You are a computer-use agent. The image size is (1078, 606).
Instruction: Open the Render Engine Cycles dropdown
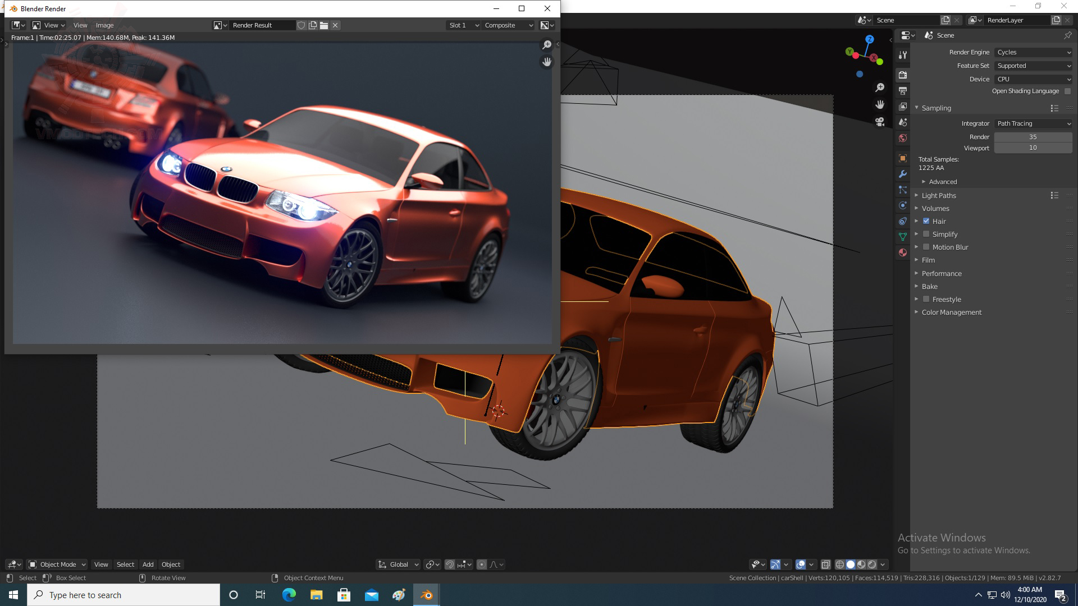coord(1033,52)
